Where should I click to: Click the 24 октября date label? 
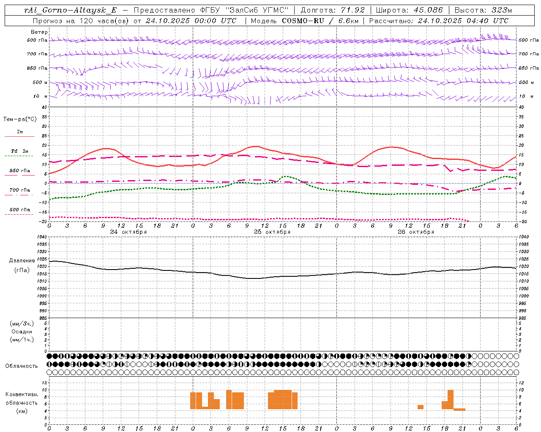[128, 232]
